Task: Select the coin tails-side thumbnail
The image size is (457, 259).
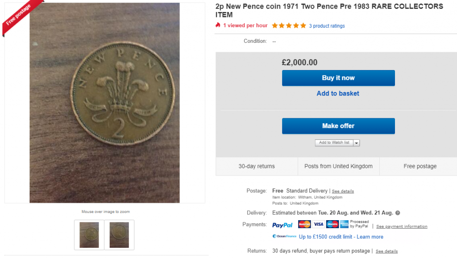Action: coord(89,235)
